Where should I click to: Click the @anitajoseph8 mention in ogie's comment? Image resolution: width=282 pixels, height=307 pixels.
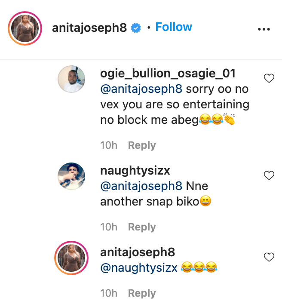(141, 89)
